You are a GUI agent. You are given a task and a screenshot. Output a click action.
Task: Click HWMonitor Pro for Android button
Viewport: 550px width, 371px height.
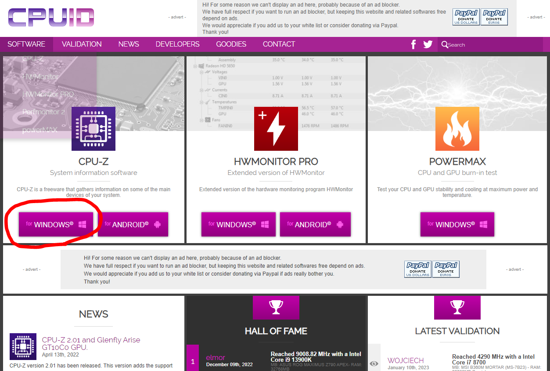tap(315, 224)
